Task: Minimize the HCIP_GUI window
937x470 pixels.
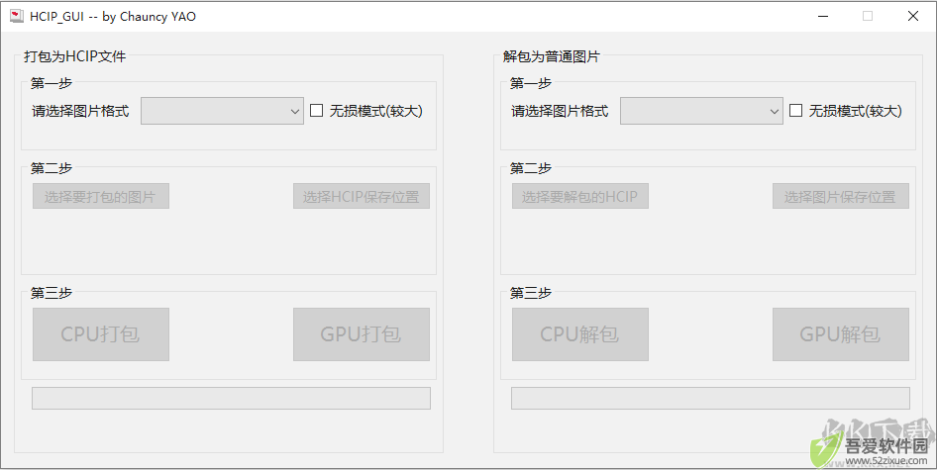Action: coord(823,16)
